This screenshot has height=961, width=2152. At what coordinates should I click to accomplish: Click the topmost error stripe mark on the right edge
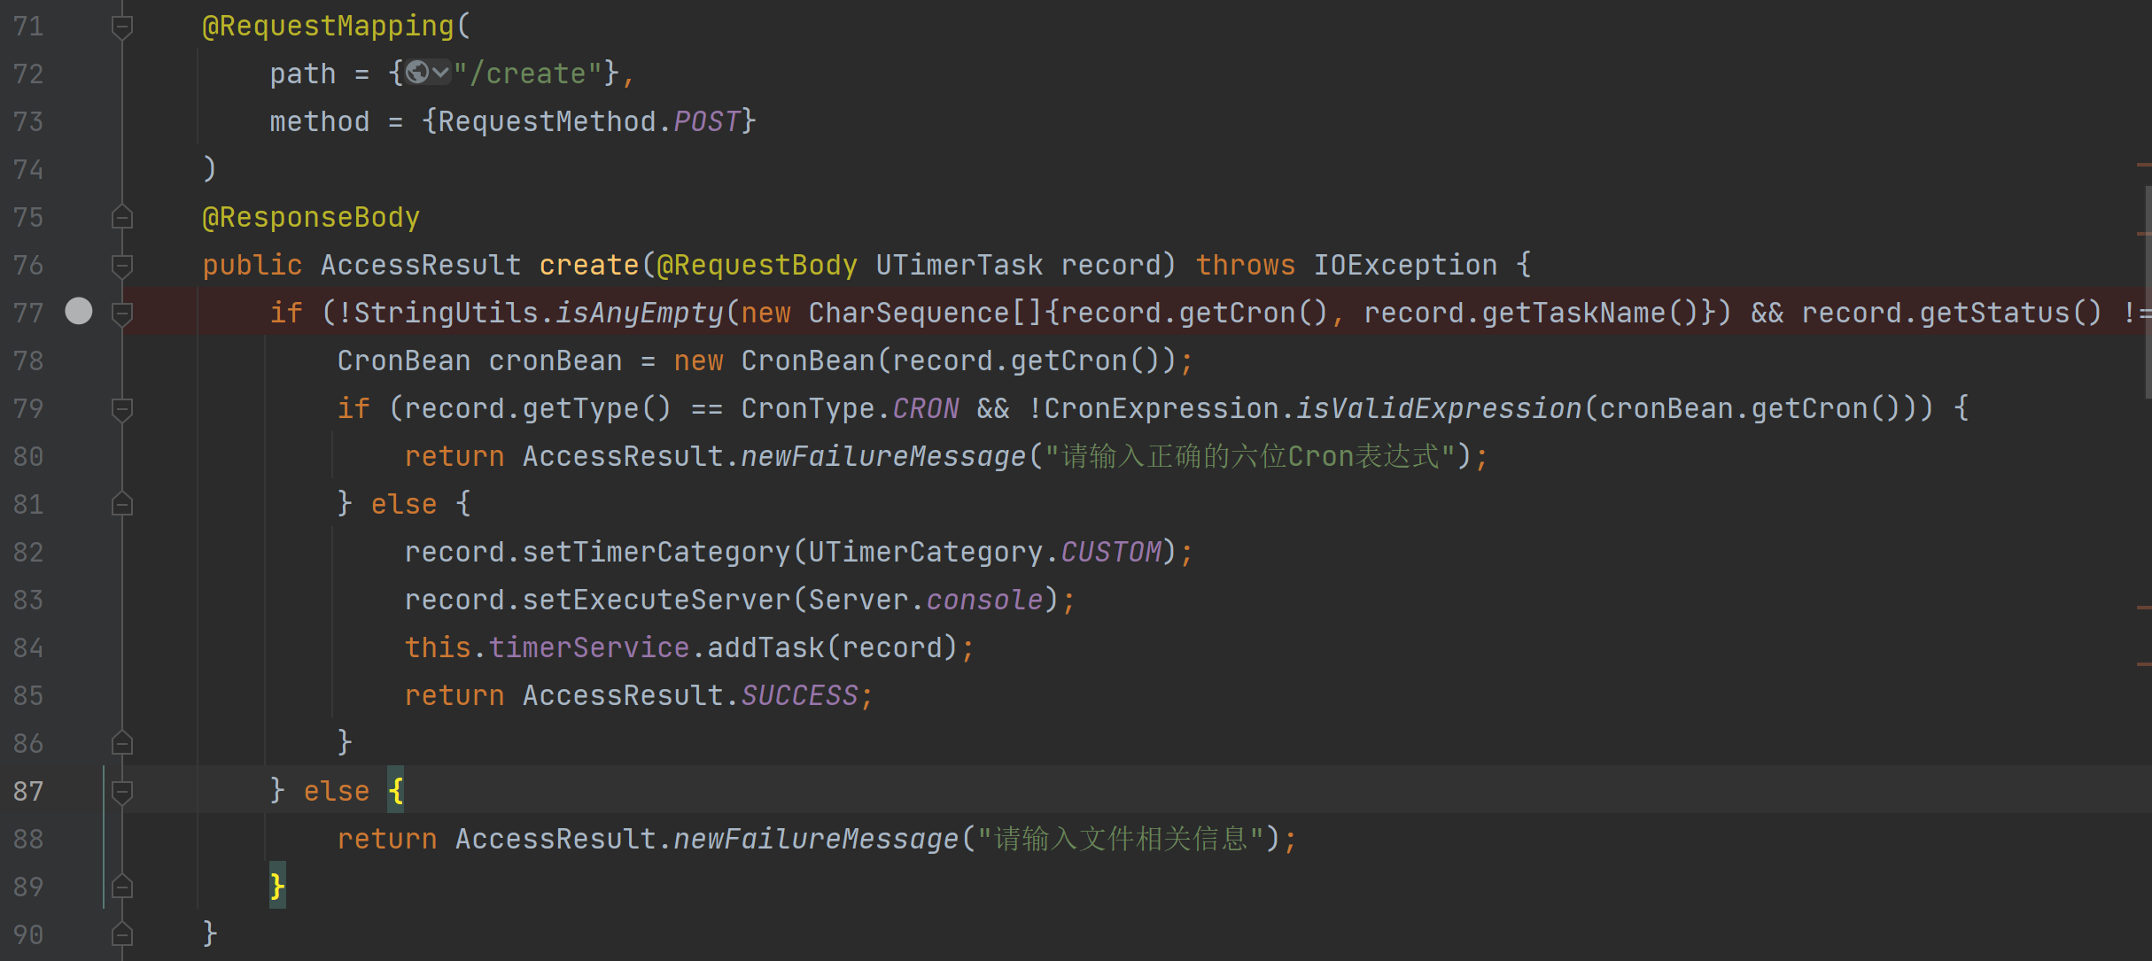coord(2143,165)
